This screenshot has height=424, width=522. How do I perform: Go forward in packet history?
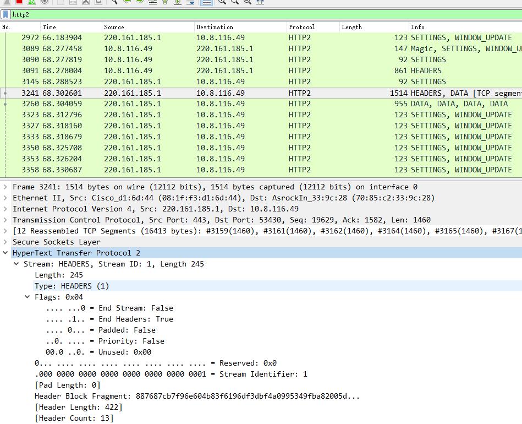(x=140, y=2)
